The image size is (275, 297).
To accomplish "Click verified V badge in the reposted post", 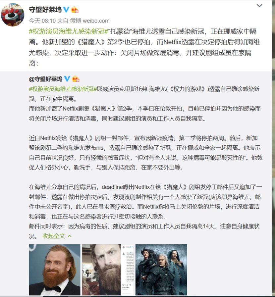I will click(x=67, y=78).
